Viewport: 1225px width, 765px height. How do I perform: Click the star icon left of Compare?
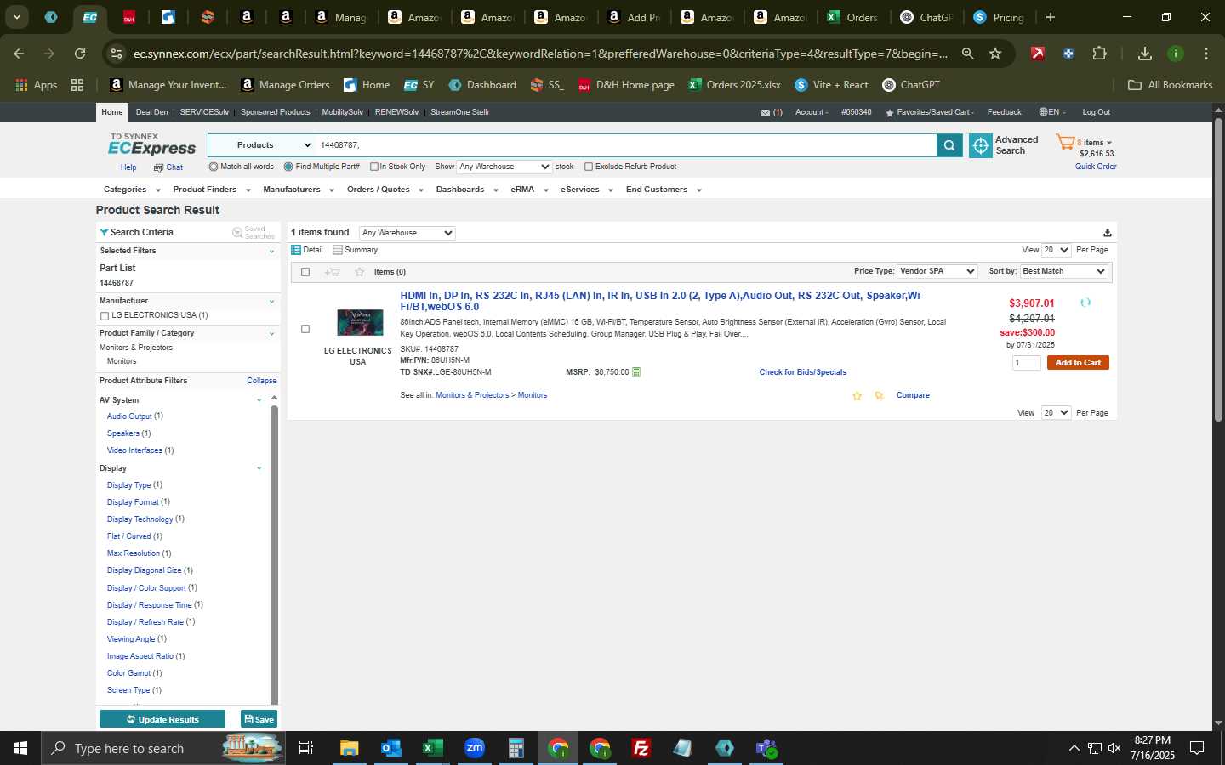click(857, 396)
